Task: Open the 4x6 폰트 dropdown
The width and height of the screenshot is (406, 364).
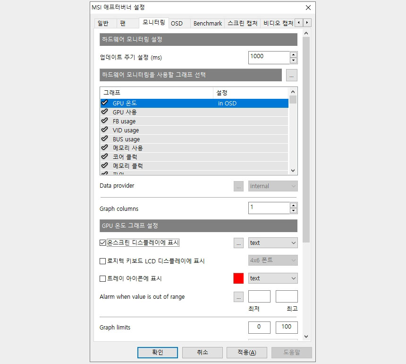Action: coord(273,260)
